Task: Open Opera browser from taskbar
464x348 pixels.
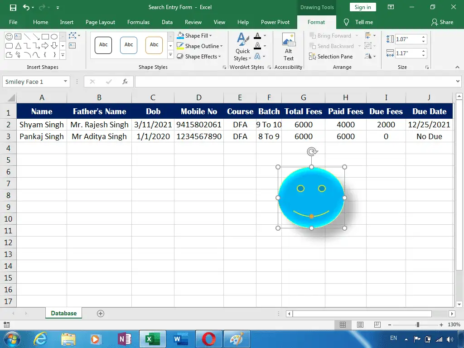Action: pyautogui.click(x=208, y=339)
